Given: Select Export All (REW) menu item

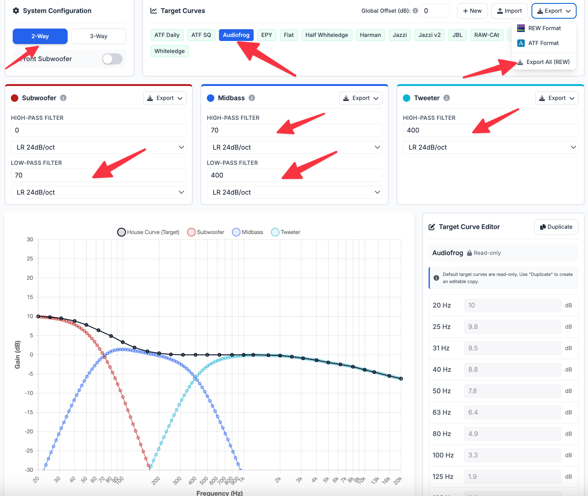Looking at the screenshot, I should [x=544, y=62].
